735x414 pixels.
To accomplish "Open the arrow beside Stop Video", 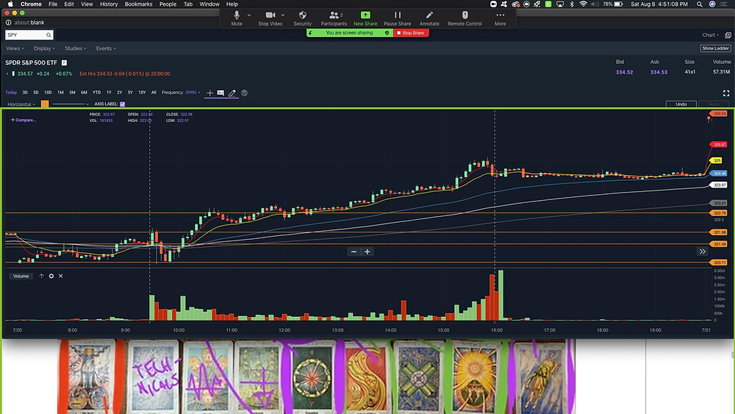I will click(x=283, y=15).
